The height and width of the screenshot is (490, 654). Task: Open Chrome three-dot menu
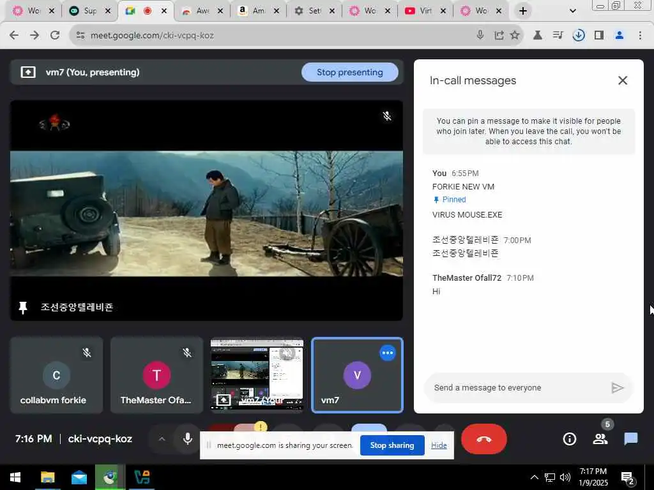[640, 36]
